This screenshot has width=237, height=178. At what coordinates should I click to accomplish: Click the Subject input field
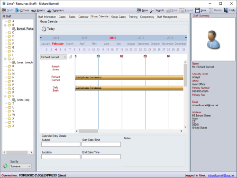coord(61,144)
